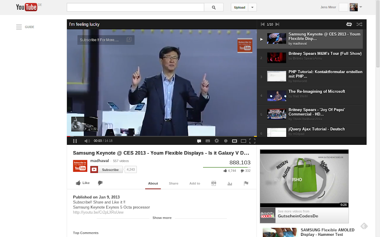Select the Add to tab
380x237 pixels.
195,184
